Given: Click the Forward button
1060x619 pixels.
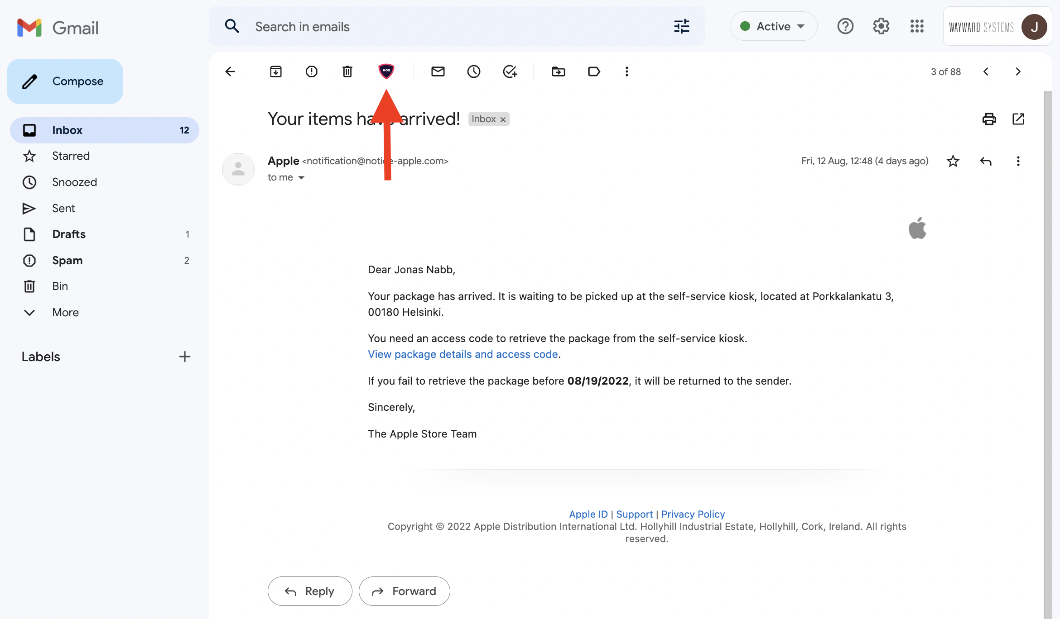Looking at the screenshot, I should point(404,591).
